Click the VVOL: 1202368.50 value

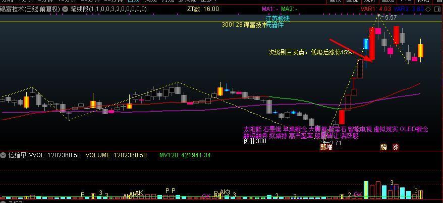tap(55, 155)
